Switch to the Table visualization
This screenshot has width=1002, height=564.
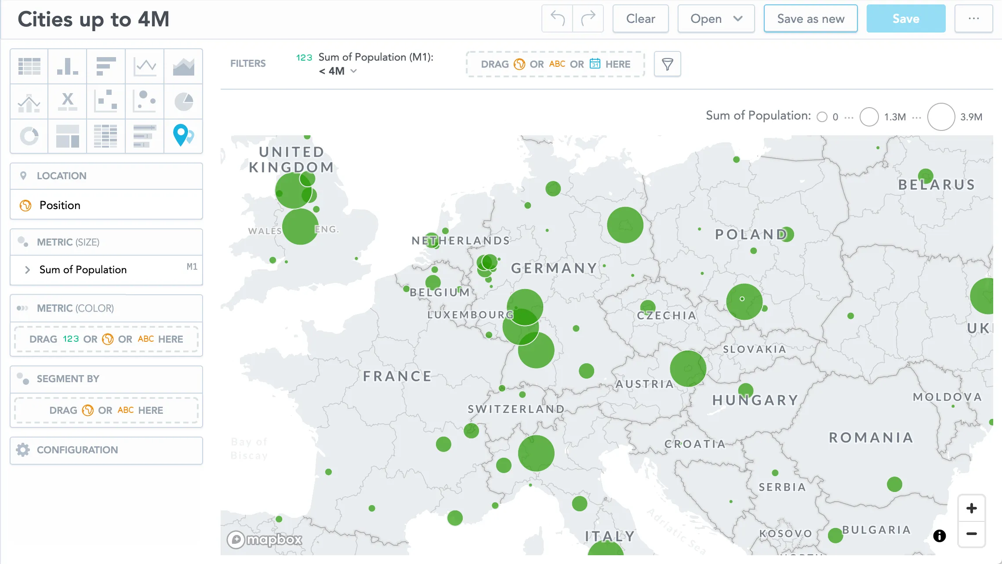(29, 66)
